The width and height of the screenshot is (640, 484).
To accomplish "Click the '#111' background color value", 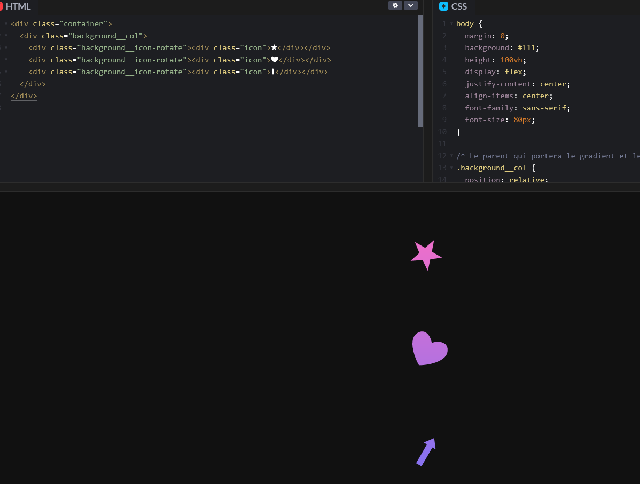I will (x=527, y=47).
